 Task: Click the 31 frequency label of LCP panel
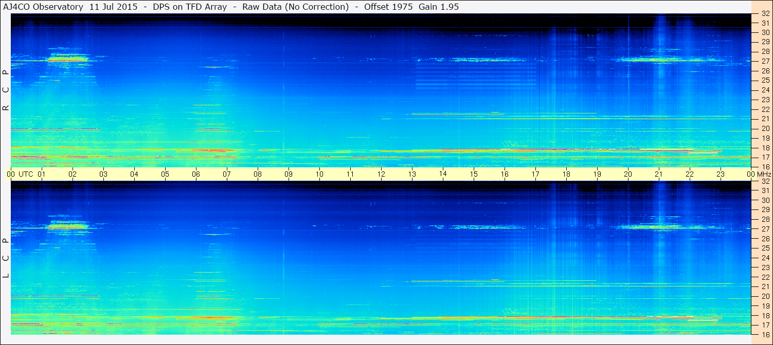coord(765,190)
